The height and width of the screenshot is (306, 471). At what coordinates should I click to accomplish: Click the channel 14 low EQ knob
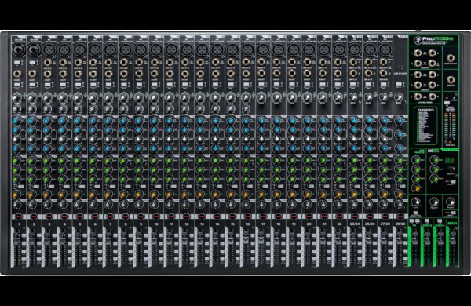click(215, 148)
